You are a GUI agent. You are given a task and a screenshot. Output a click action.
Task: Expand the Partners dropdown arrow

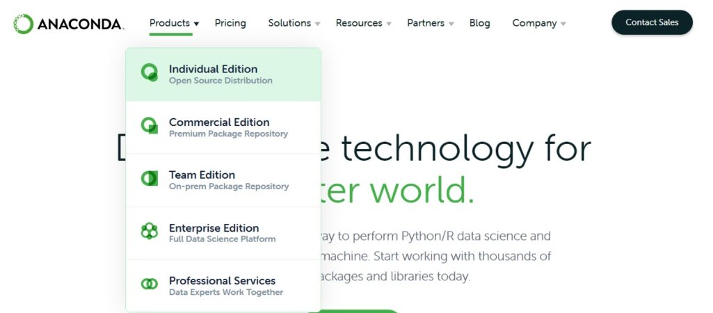click(x=451, y=24)
